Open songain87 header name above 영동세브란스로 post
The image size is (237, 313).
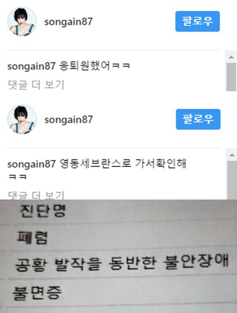[69, 120]
